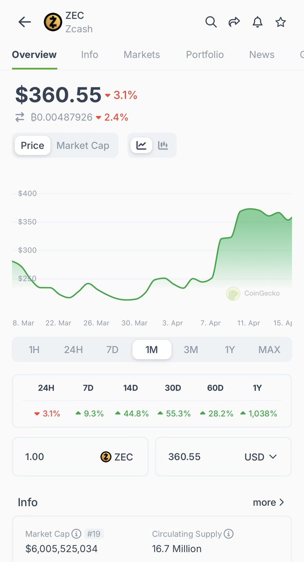Switch to line chart view
Image resolution: width=304 pixels, height=562 pixels.
(141, 145)
